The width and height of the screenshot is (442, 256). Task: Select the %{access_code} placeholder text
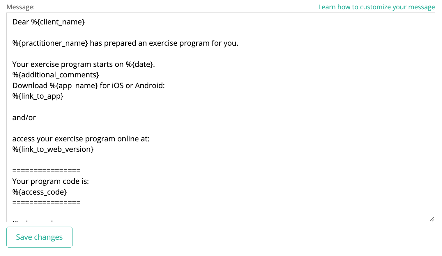39,192
